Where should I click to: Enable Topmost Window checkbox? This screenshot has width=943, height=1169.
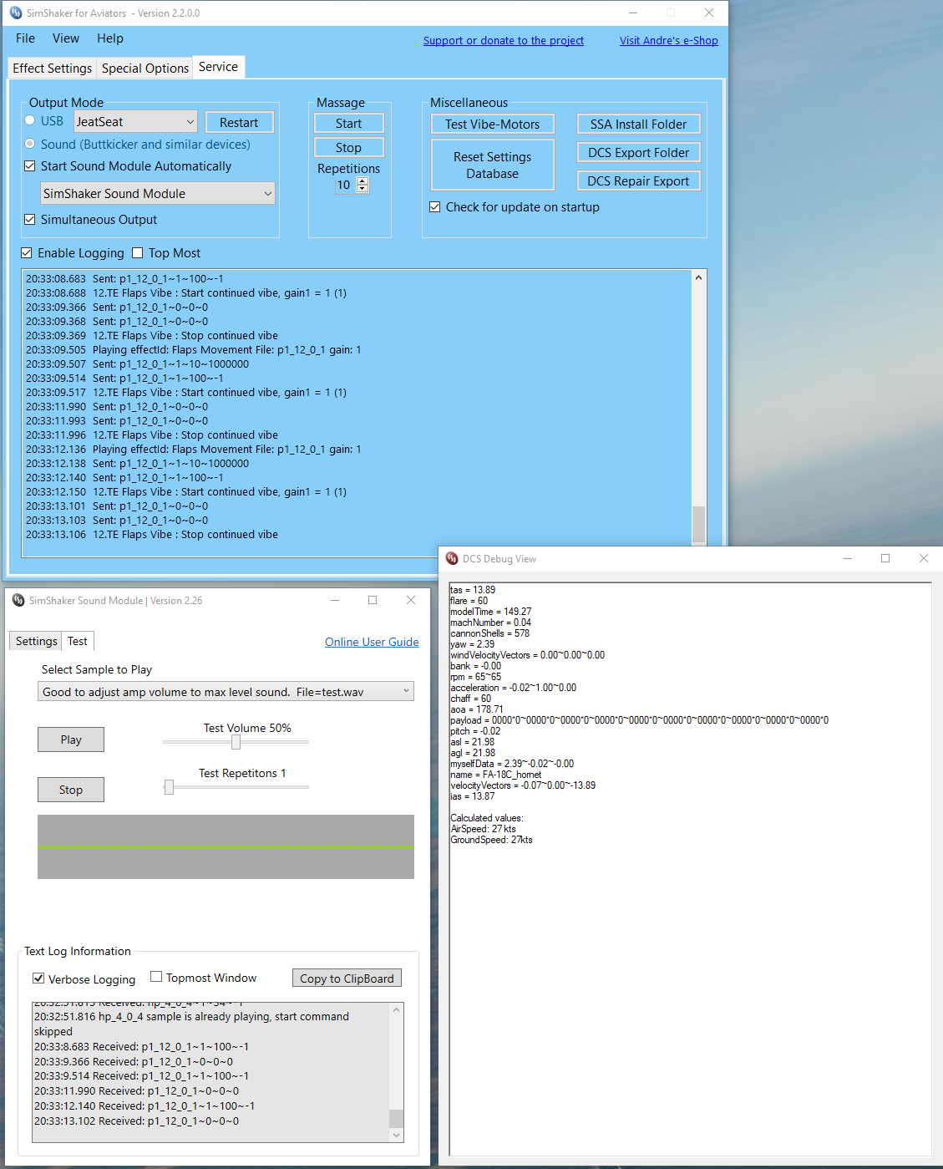[156, 977]
